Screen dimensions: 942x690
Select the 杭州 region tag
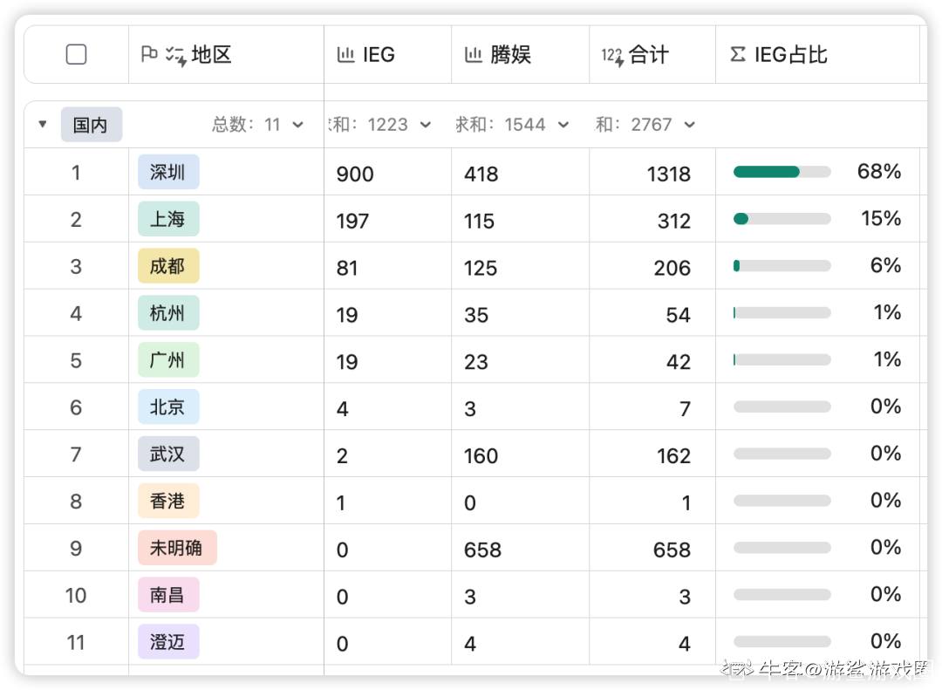168,312
